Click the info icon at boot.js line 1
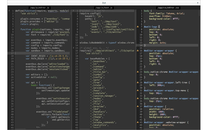 pos(73,11)
